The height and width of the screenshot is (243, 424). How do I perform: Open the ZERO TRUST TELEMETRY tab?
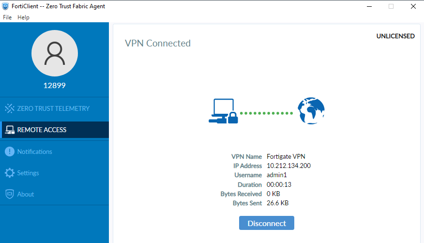coord(54,108)
